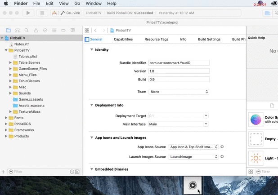Click the Bundle Identifier text field
Viewport: 278px width, 195px height.
coord(179,63)
